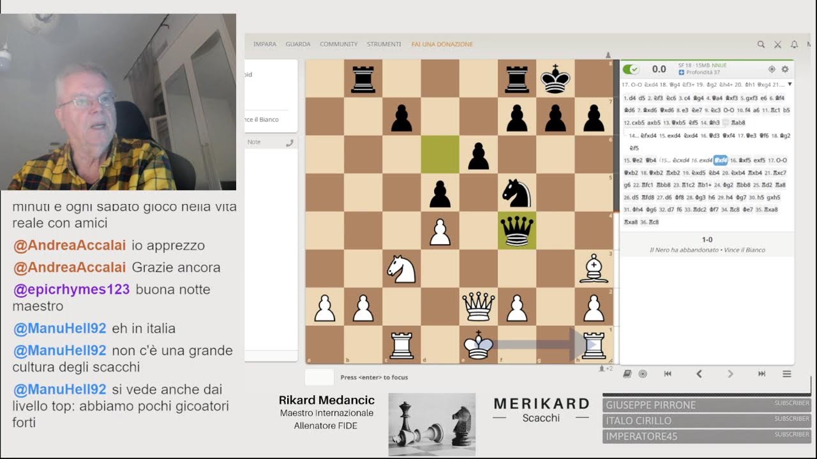The width and height of the screenshot is (817, 459).
Task: Select the black king on g8
Action: (x=555, y=78)
